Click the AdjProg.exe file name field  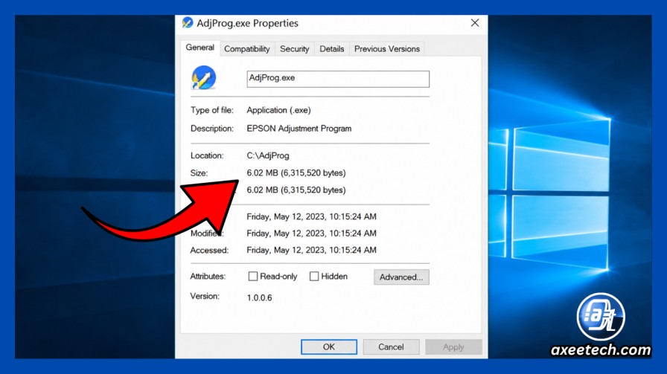[338, 79]
